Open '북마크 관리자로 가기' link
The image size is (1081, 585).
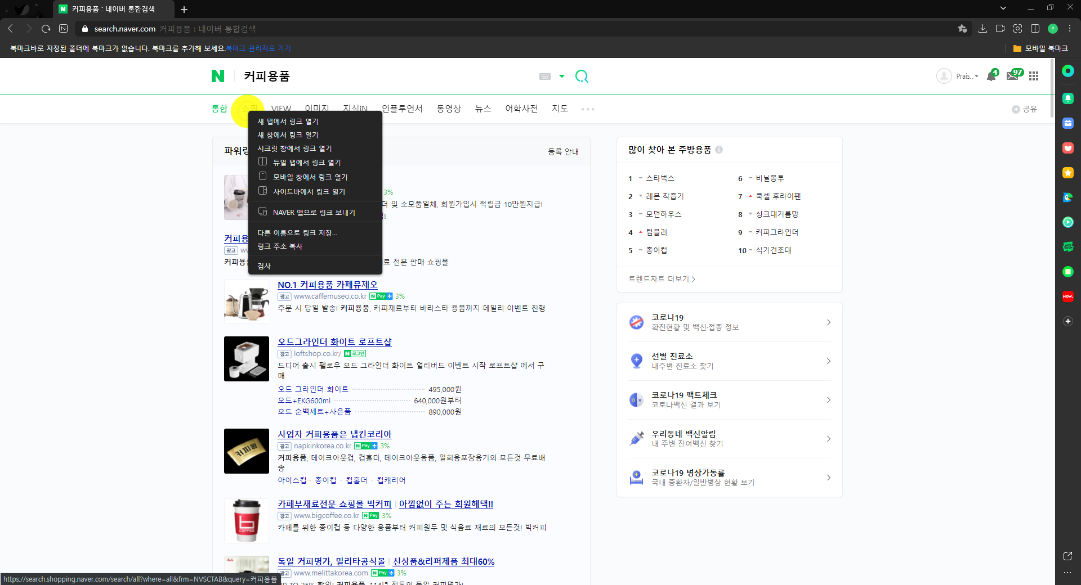[258, 48]
